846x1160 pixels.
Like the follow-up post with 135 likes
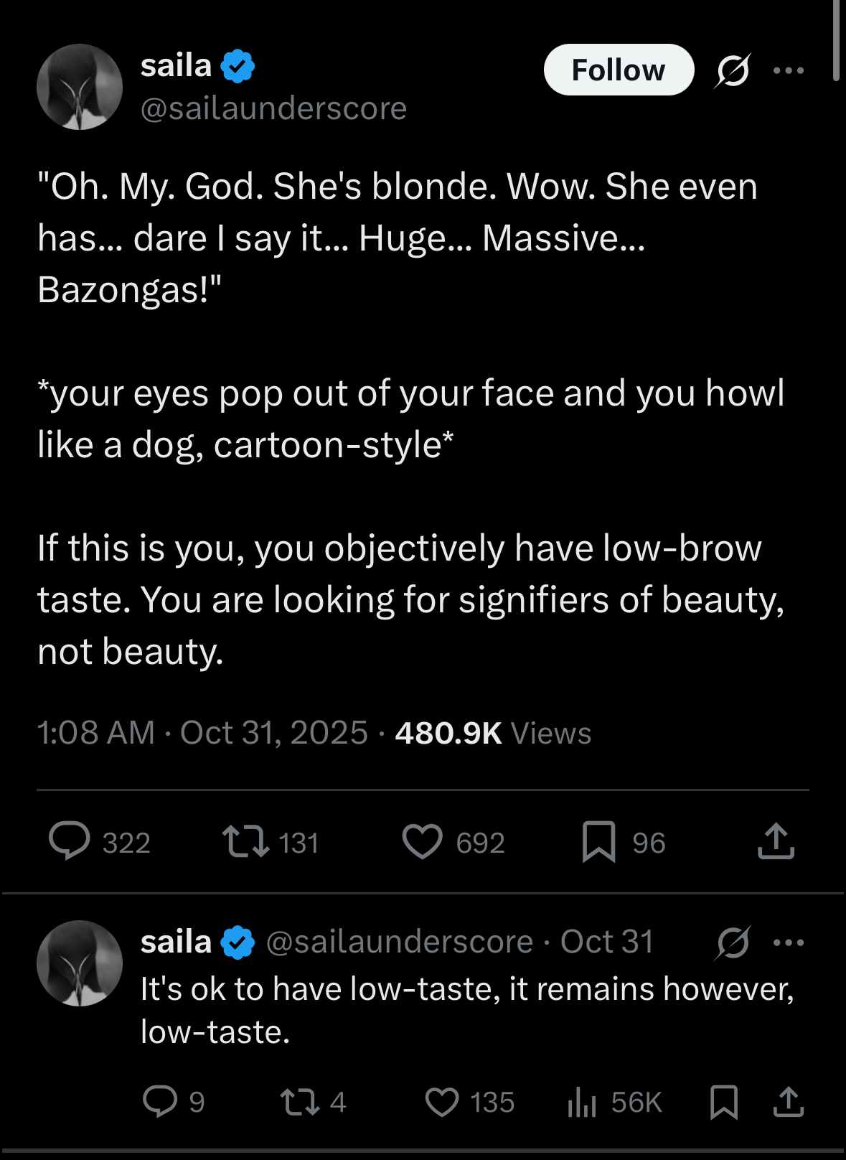442,1102
